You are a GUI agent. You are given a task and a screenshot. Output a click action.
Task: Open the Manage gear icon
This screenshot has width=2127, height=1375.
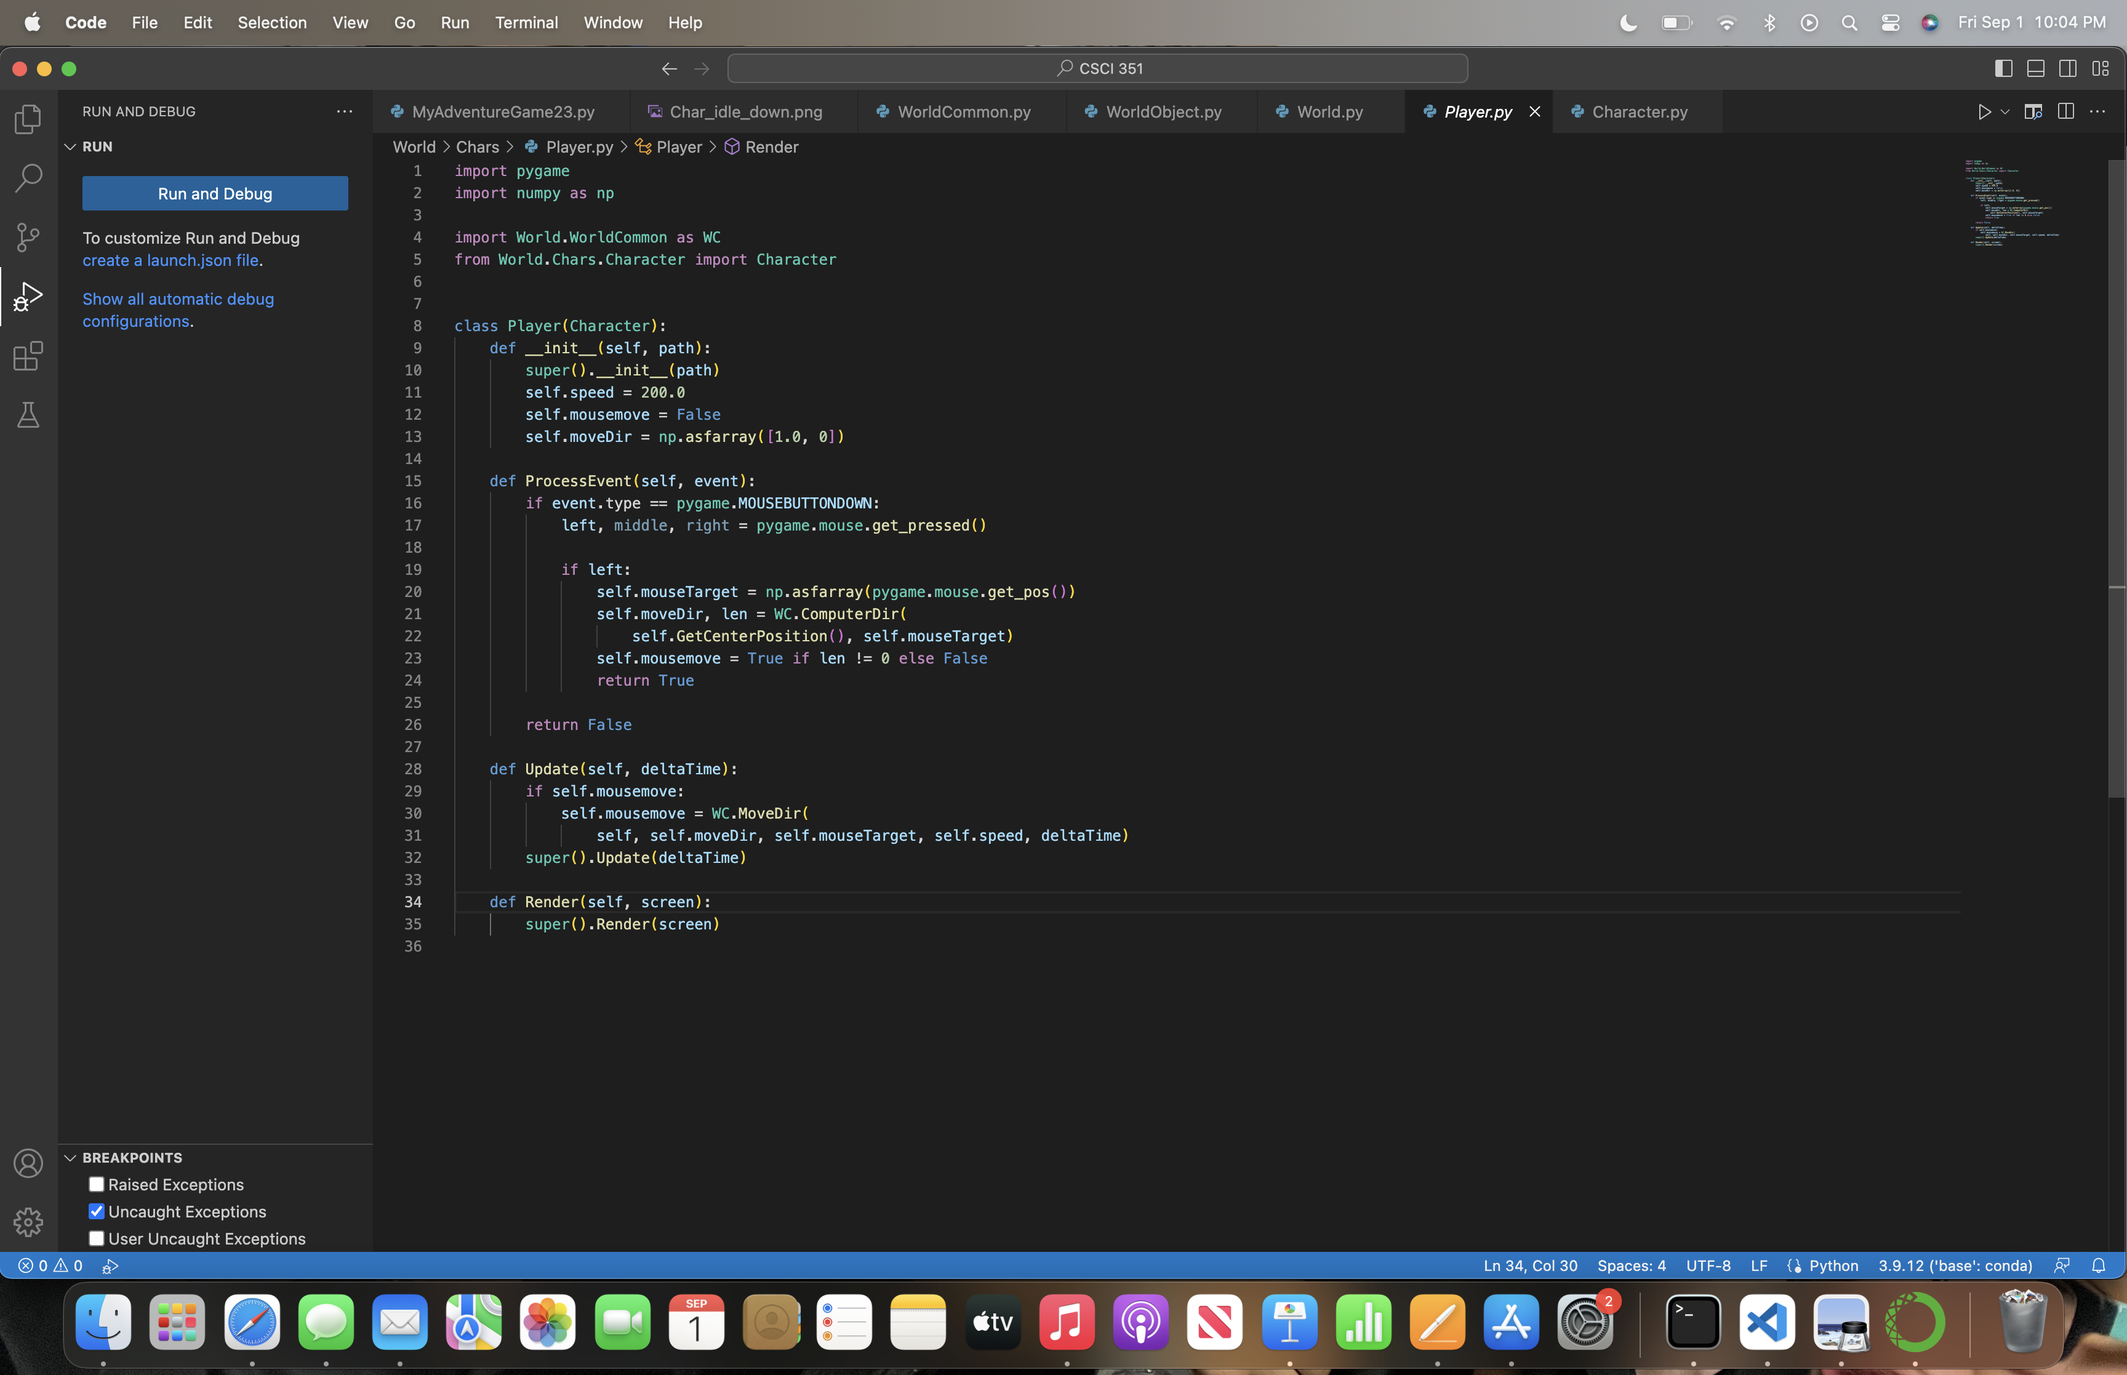(28, 1221)
